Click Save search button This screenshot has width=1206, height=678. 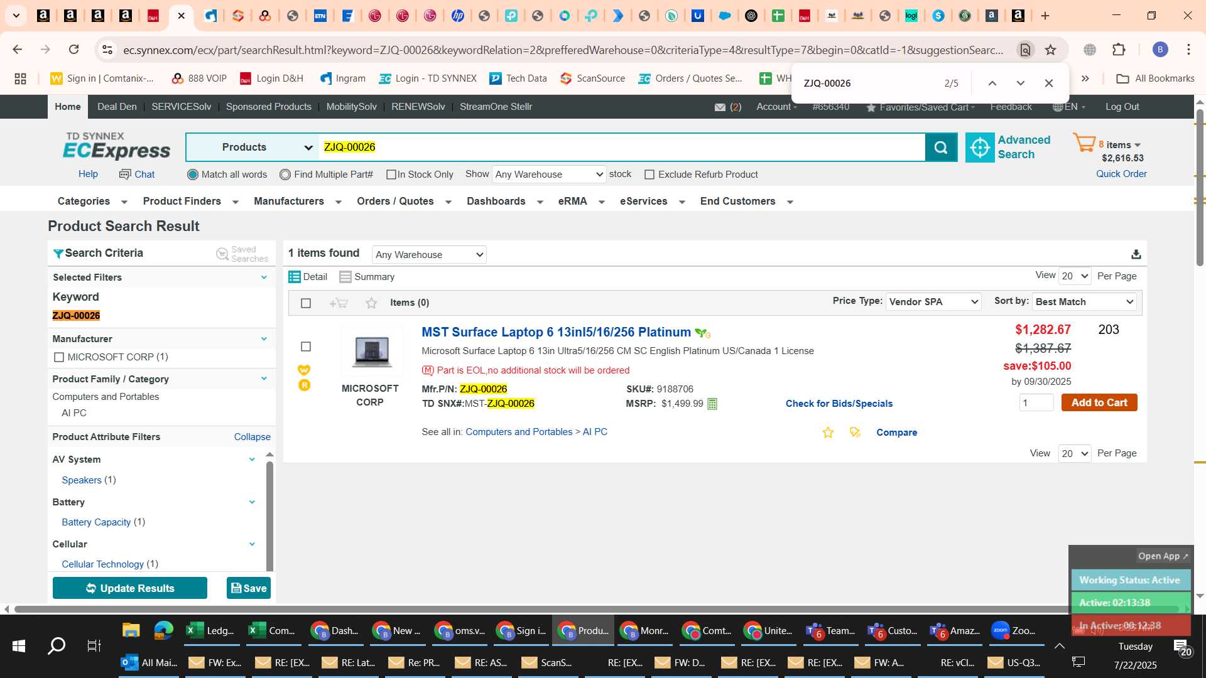(249, 588)
